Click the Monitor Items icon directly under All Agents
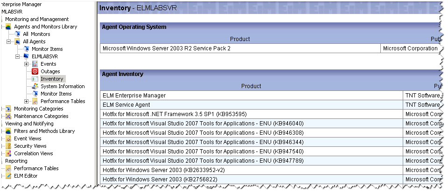This screenshot has height=193, width=448. [26, 49]
